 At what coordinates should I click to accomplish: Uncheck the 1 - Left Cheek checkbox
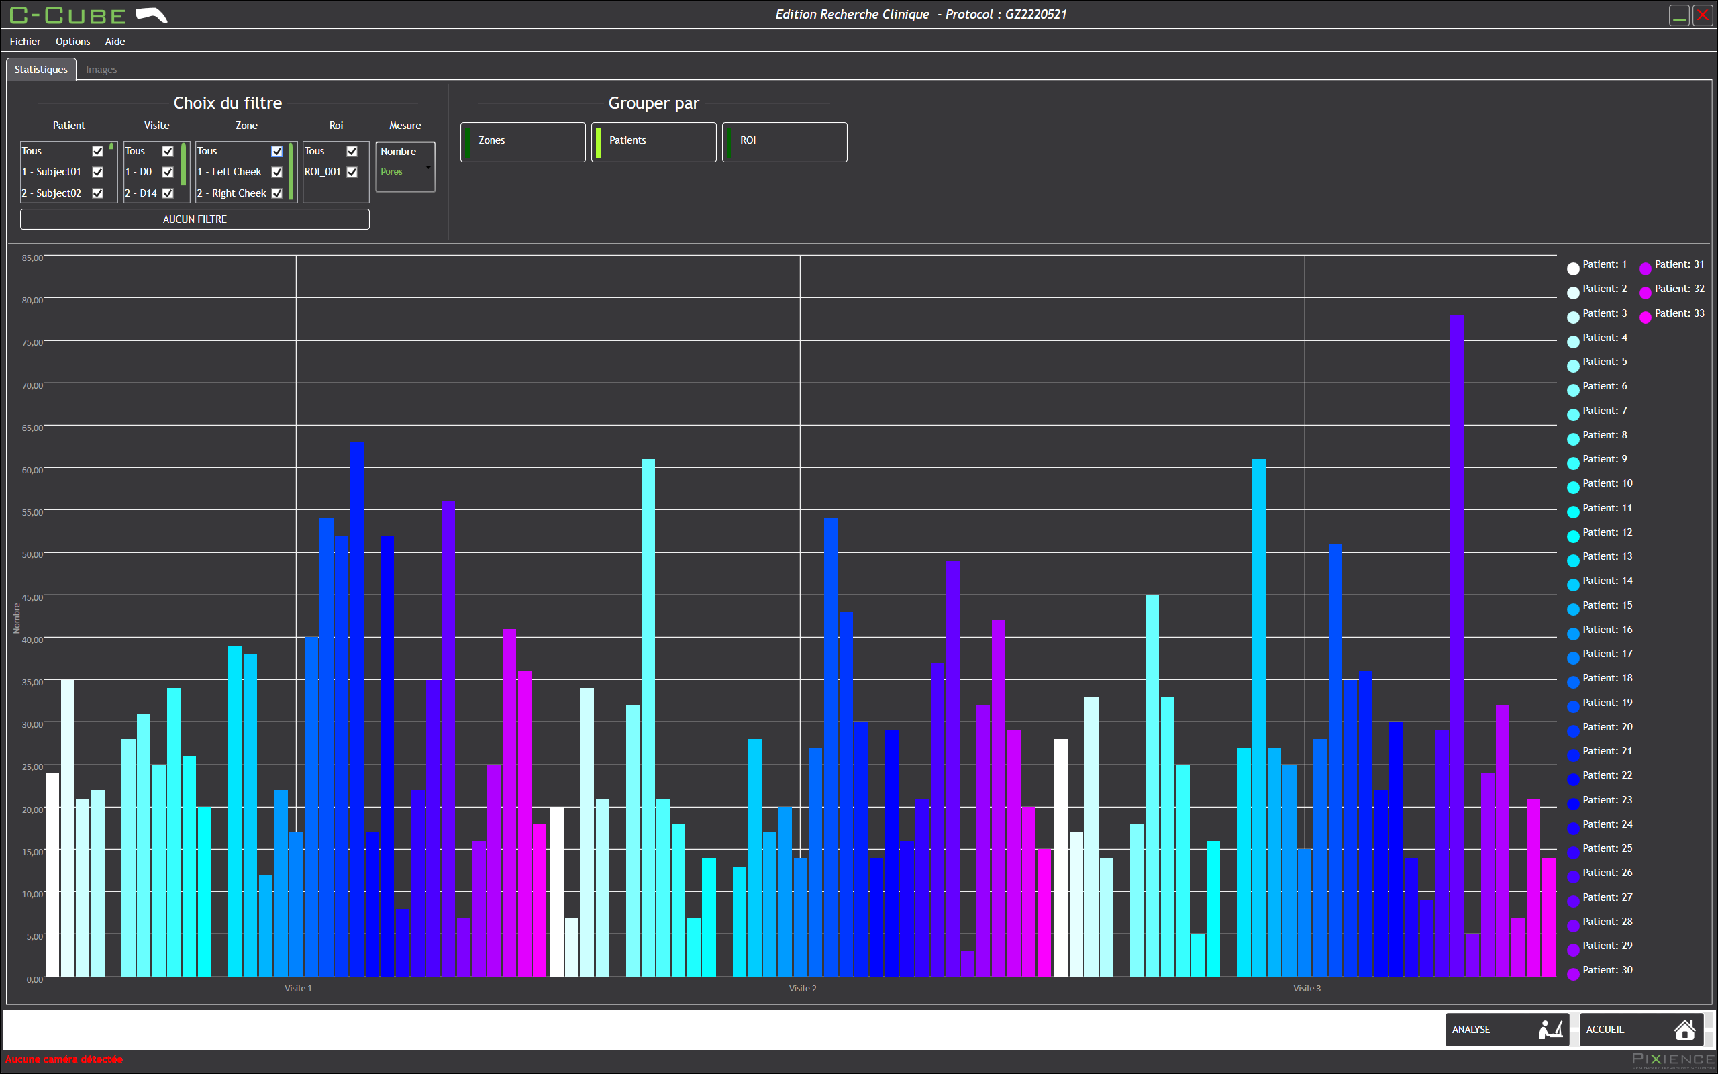pos(277,172)
